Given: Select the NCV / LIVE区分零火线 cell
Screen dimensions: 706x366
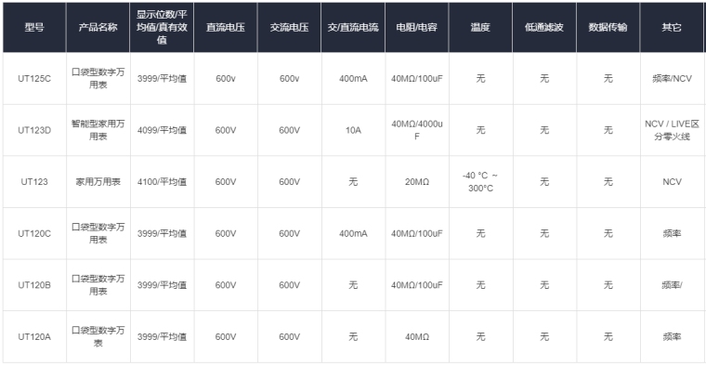Looking at the screenshot, I should click(672, 130).
